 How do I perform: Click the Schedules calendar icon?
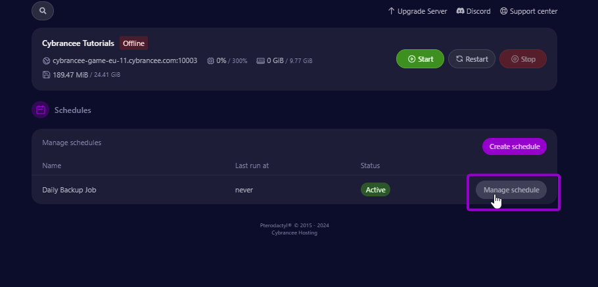point(41,110)
